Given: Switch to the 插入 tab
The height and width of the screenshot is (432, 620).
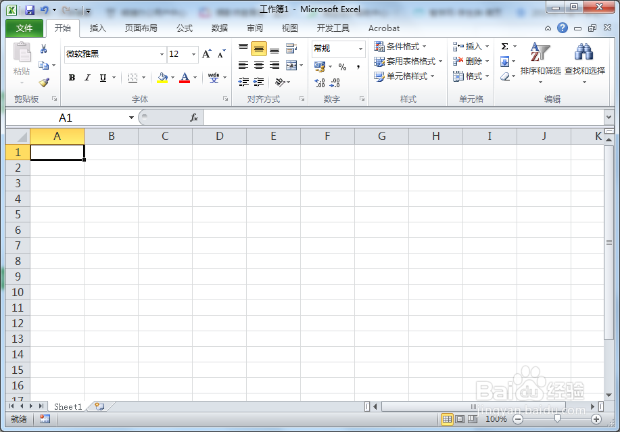Looking at the screenshot, I should [x=97, y=28].
